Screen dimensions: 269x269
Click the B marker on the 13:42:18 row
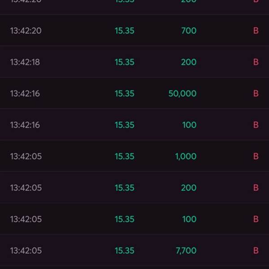pyautogui.click(x=256, y=62)
